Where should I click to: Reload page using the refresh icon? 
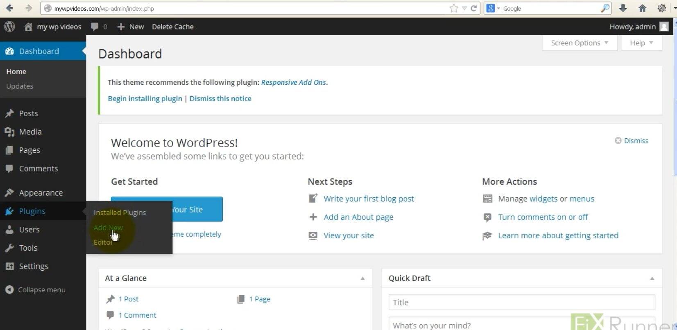(474, 8)
